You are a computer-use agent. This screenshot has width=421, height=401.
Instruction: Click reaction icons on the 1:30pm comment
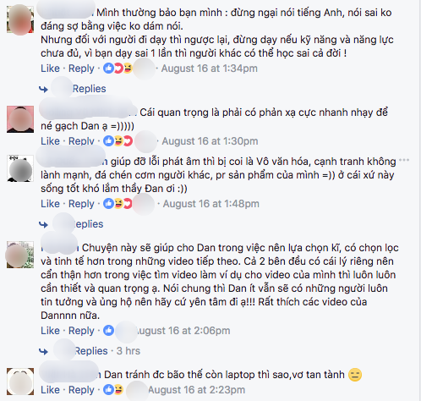click(x=118, y=140)
